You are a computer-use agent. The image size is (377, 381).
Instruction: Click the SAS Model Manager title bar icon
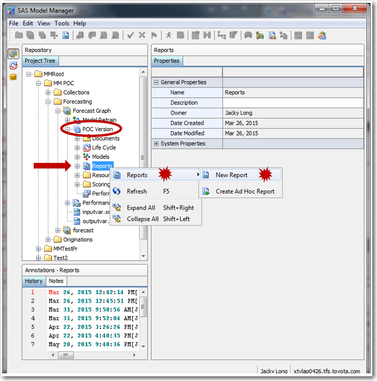point(11,11)
